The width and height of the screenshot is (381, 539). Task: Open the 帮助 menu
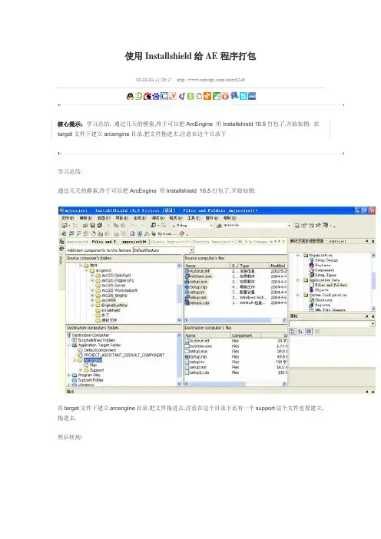[x=230, y=218]
